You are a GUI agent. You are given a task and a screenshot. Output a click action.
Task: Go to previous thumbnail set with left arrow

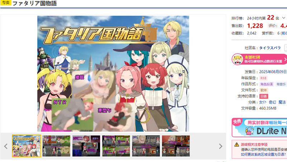coord(6,146)
